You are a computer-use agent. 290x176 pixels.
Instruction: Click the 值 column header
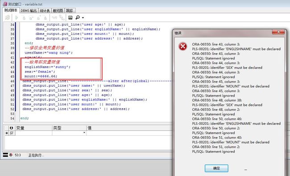click(129, 128)
